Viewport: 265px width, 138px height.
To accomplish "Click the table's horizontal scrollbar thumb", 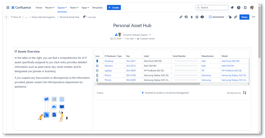I will pos(148,84).
